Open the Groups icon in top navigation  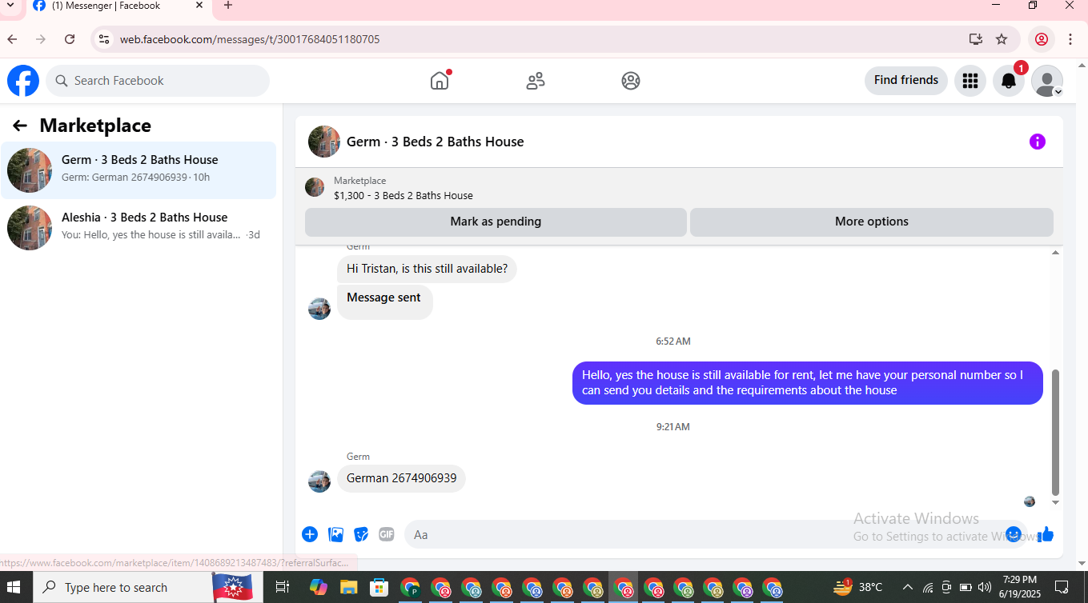point(631,81)
